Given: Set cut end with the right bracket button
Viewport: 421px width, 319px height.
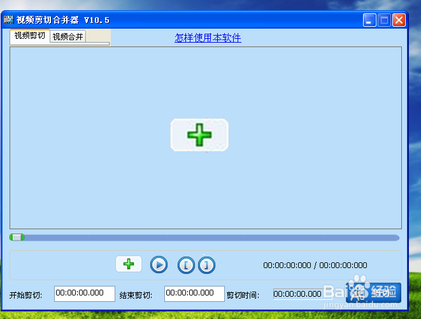Looking at the screenshot, I should 206,266.
